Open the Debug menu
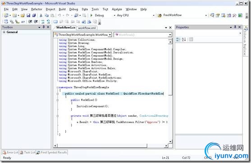 point(73,9)
